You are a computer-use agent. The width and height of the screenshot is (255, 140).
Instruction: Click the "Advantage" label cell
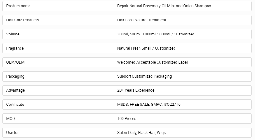(x=15, y=90)
